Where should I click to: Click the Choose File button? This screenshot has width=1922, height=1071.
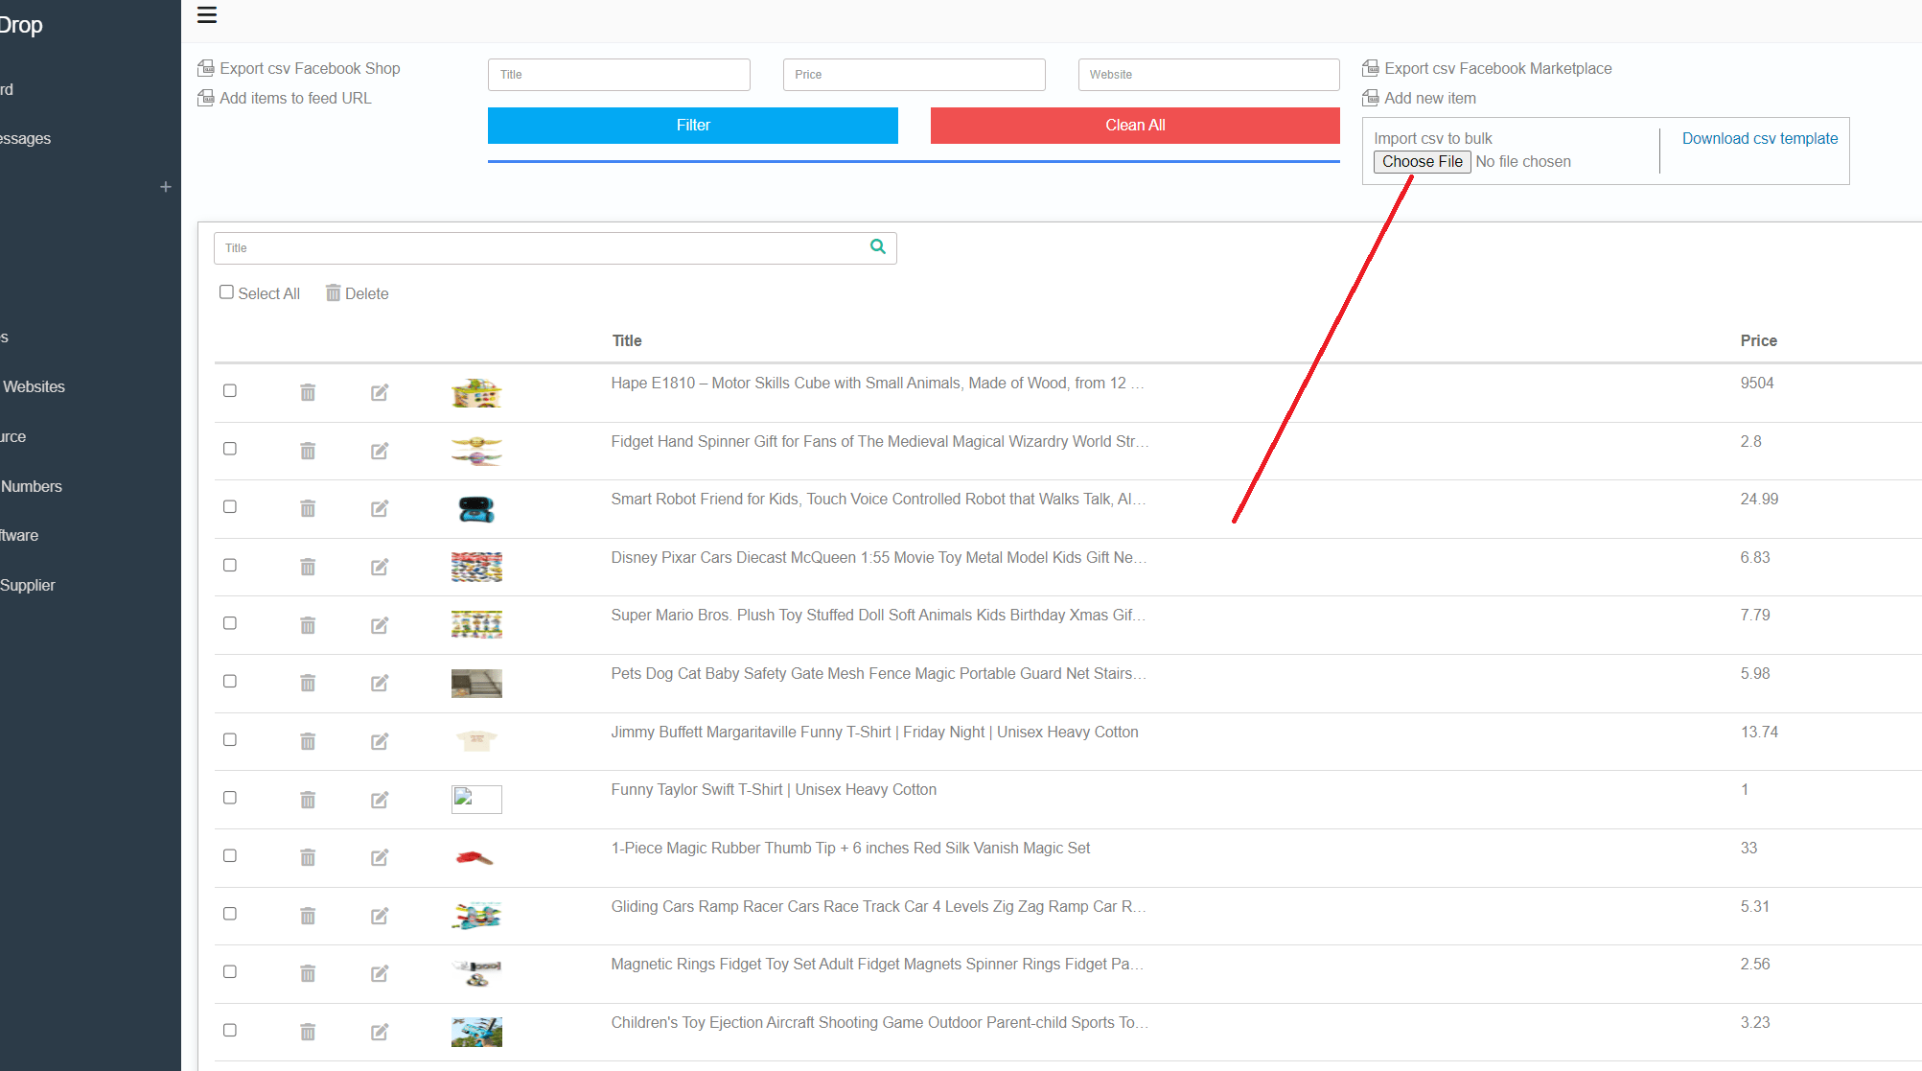(x=1422, y=162)
